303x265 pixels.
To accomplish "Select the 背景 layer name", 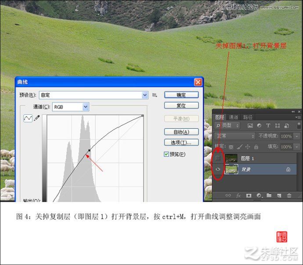I will click(246, 170).
